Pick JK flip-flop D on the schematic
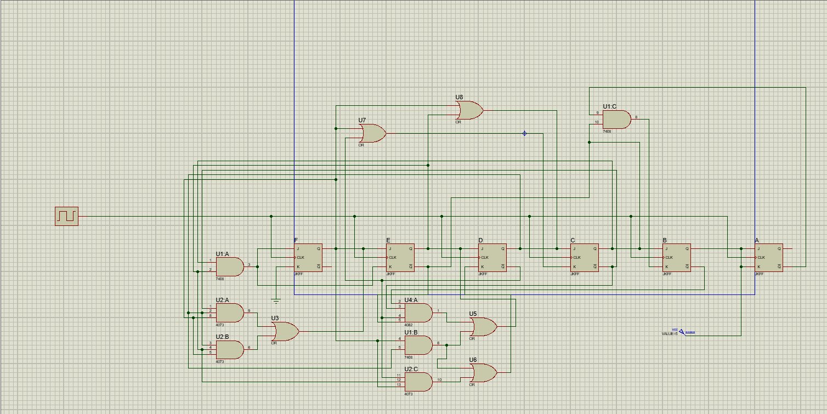 coord(492,258)
